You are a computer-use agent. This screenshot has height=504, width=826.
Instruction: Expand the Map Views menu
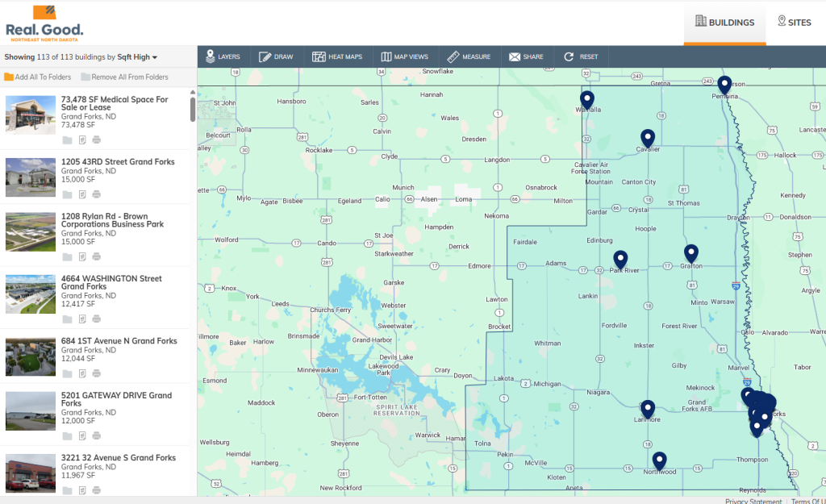[405, 57]
